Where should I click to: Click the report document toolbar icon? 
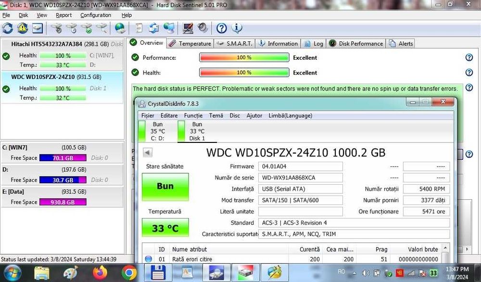pyautogui.click(x=139, y=28)
